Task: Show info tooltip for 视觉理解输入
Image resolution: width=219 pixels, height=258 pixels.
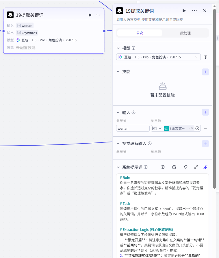Action: 150,143
